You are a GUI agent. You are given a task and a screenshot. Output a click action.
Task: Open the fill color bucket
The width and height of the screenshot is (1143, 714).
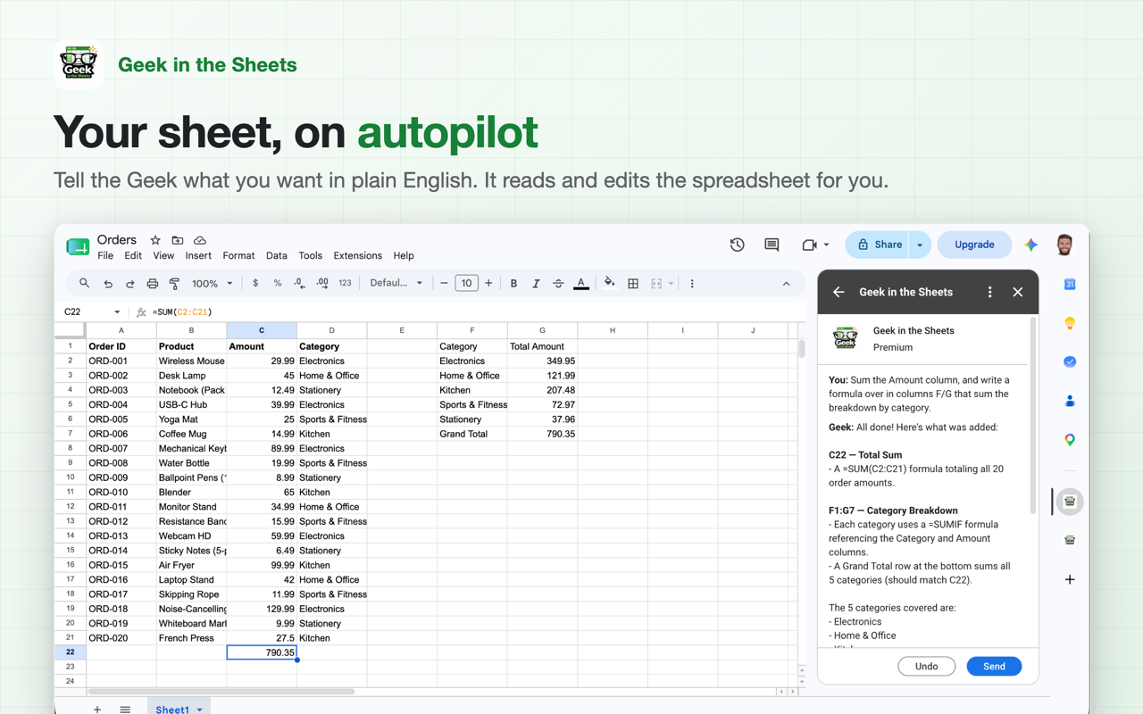tap(609, 284)
